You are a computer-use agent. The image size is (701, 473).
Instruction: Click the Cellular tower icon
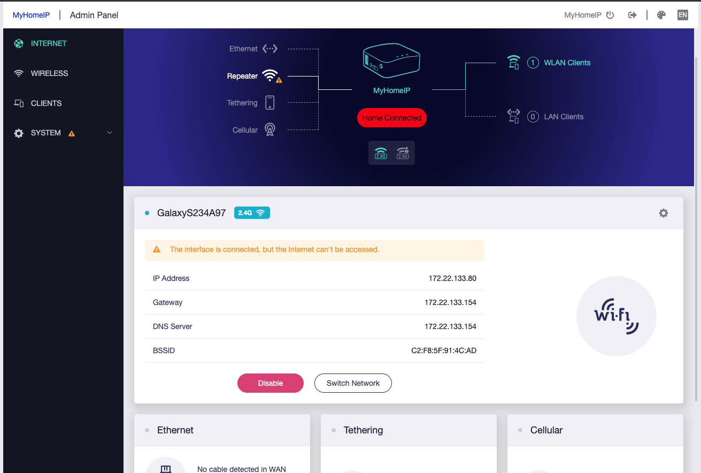pos(270,130)
